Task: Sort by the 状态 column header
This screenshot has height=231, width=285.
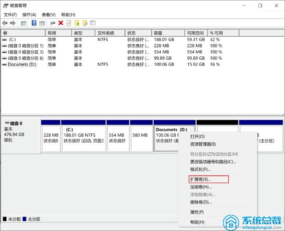Action: (x=138, y=33)
